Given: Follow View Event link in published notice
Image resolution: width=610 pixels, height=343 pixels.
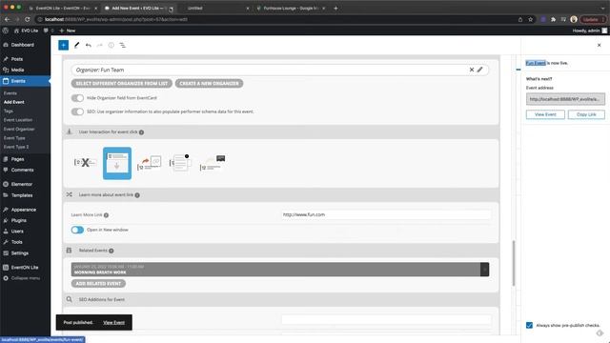Looking at the screenshot, I should (x=114, y=322).
